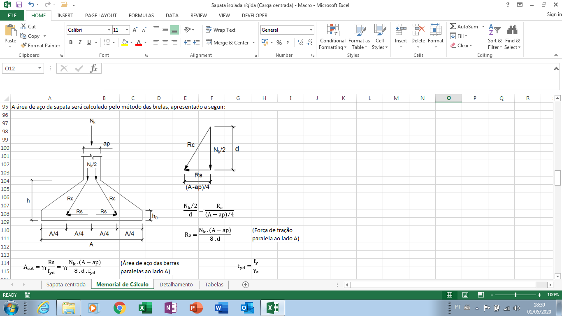Image resolution: width=562 pixels, height=316 pixels.
Task: Open the Detalhamento sheet tab
Action: tap(176, 284)
